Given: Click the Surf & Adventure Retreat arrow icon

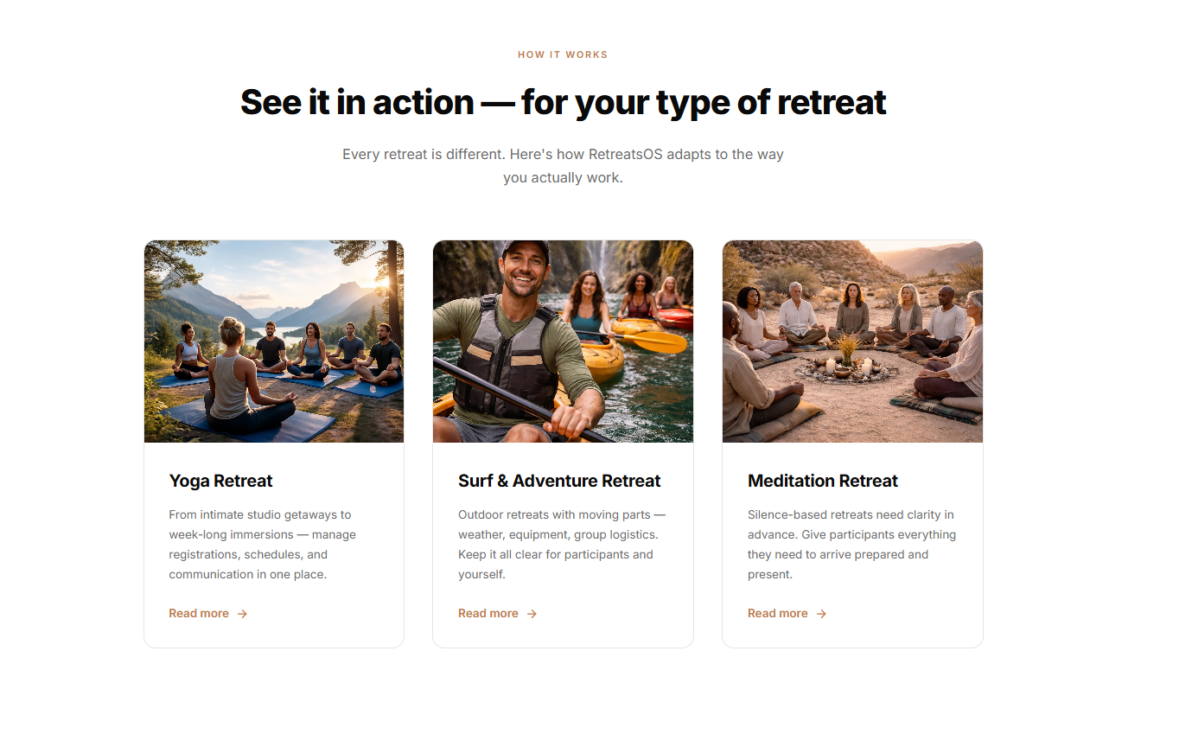Looking at the screenshot, I should coord(533,613).
